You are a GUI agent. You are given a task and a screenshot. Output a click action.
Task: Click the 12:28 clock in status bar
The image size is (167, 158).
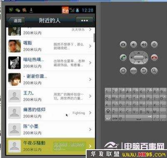point(87,10)
